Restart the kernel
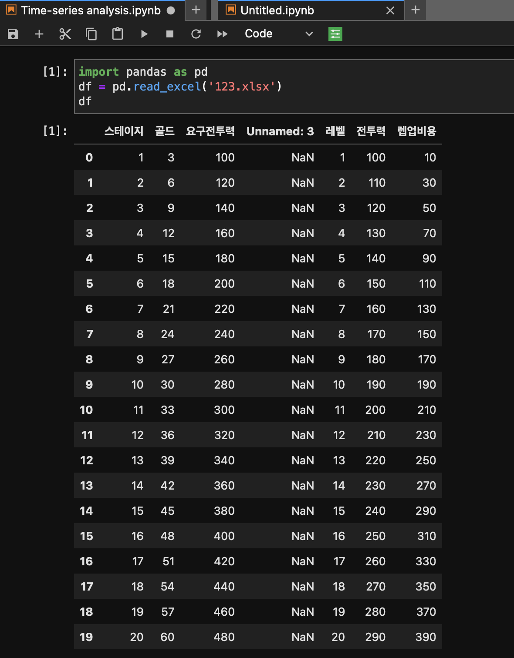This screenshot has height=658, width=514. tap(196, 34)
